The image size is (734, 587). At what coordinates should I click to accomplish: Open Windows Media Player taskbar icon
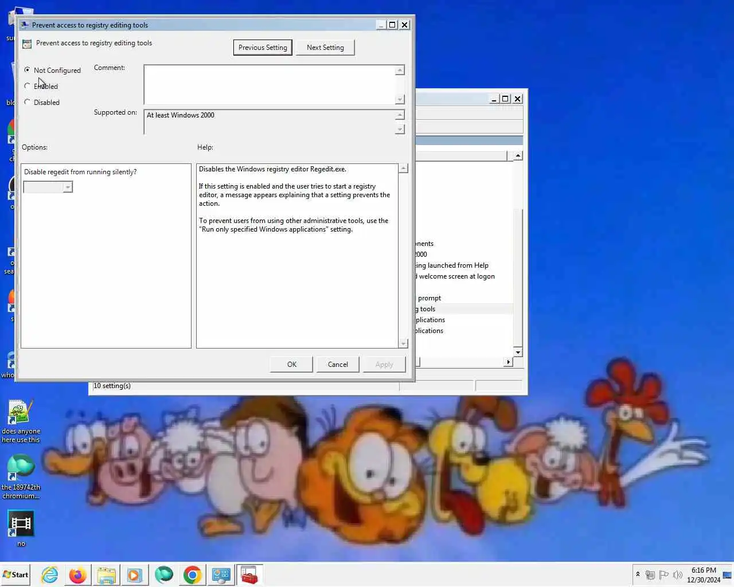click(x=135, y=574)
